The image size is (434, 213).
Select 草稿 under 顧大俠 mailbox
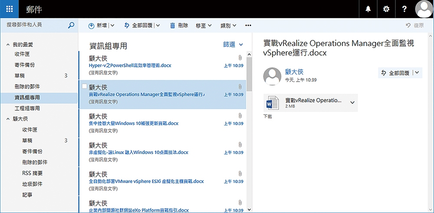(x=27, y=140)
